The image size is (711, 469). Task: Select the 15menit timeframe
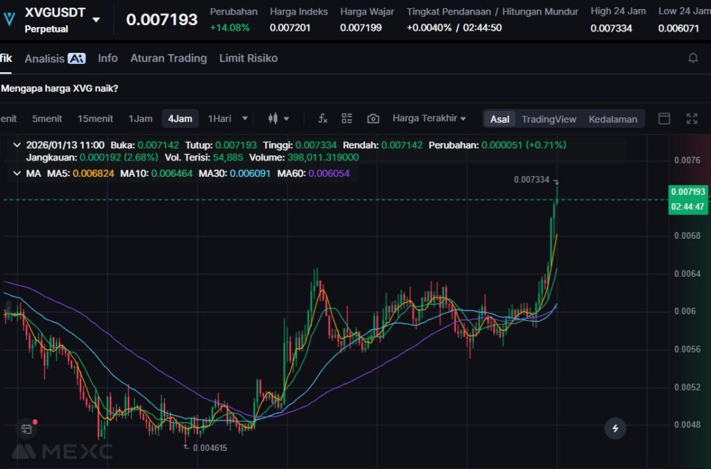[x=95, y=119]
